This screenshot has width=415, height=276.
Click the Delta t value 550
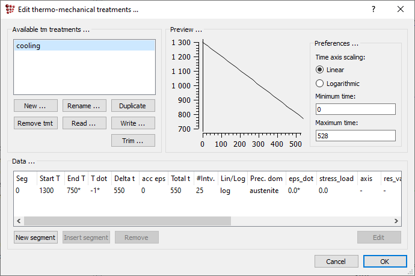click(x=119, y=191)
